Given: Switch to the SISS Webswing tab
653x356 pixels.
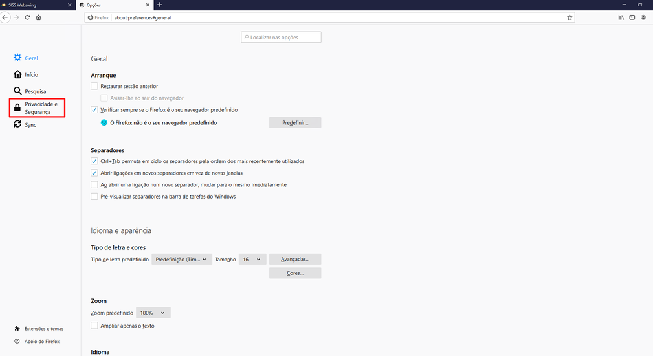Looking at the screenshot, I should tap(38, 5).
